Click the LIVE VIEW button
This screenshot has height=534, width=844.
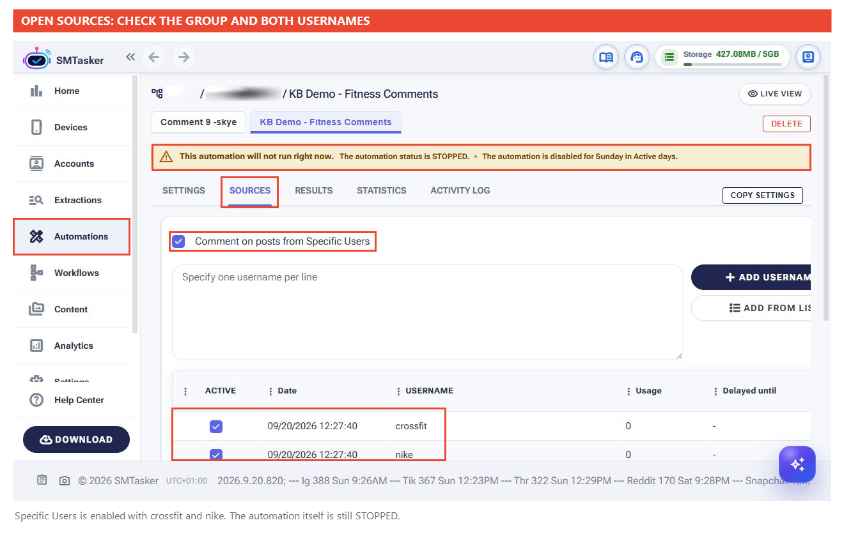point(775,93)
